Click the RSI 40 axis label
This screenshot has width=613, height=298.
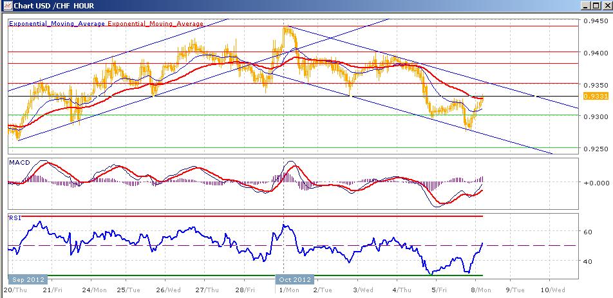click(588, 261)
